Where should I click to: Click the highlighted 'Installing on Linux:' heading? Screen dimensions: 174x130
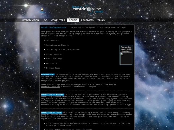click(x=52, y=113)
